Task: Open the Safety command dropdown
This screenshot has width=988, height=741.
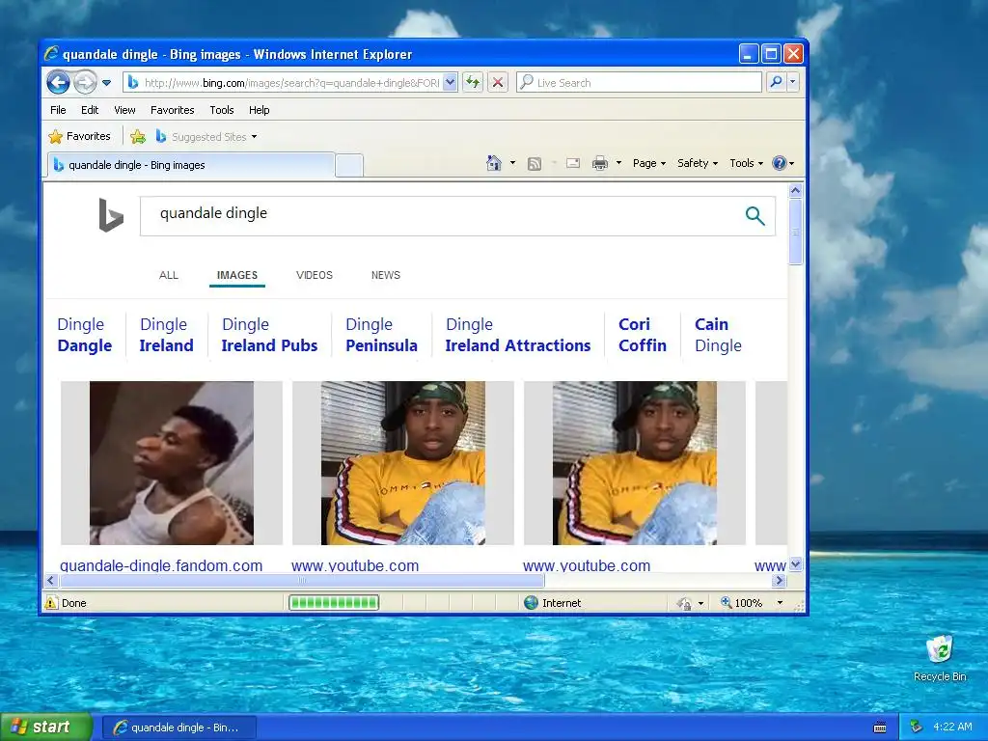Action: pos(698,163)
